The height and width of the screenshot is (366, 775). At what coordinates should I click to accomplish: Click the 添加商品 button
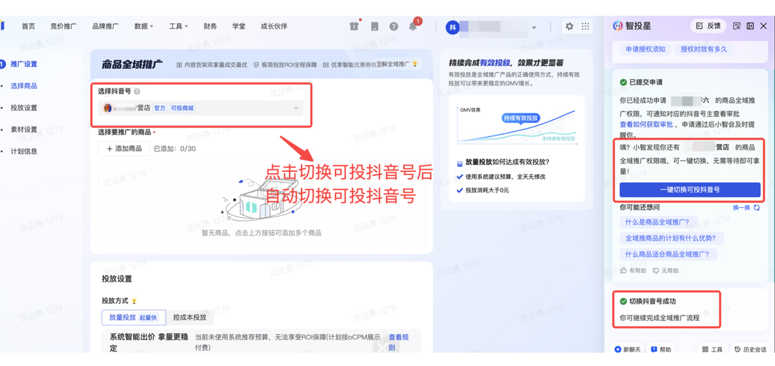[x=124, y=148]
